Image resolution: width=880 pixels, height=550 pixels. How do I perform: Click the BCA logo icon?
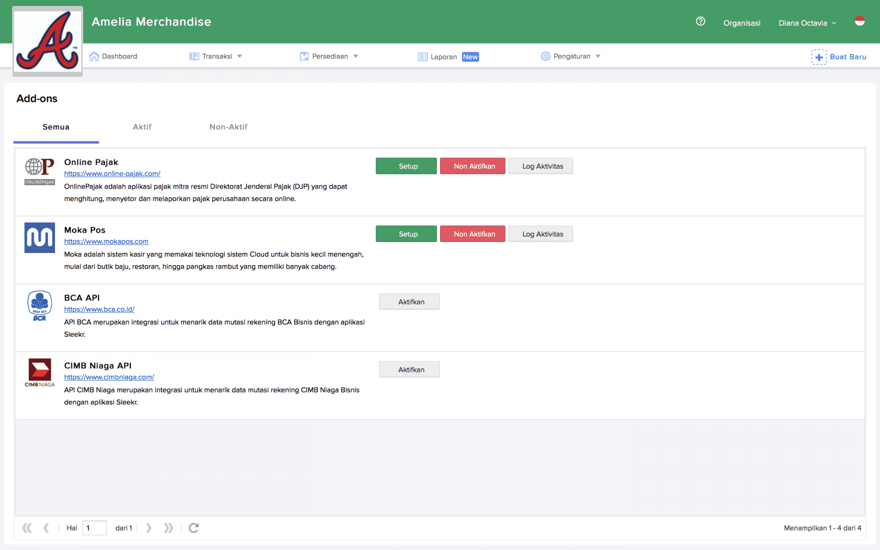(40, 306)
